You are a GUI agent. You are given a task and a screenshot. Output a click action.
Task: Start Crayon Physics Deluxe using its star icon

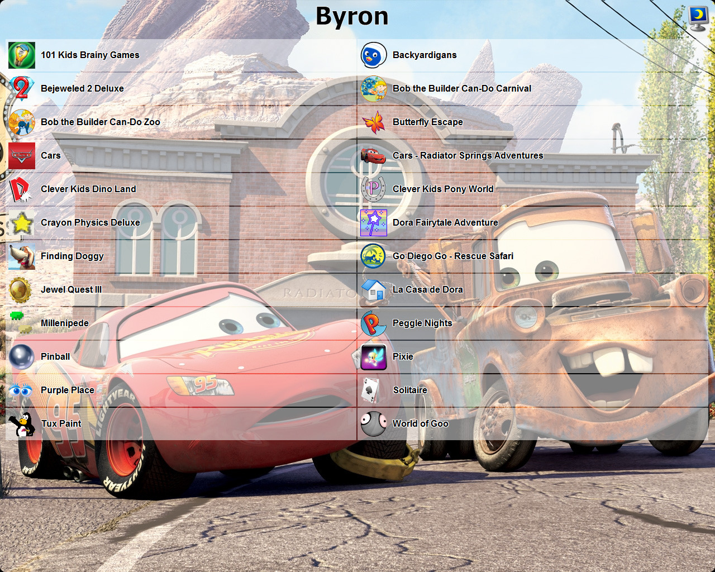(22, 223)
